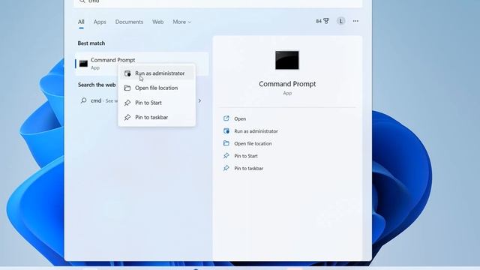Click the Best match heading
Viewport: 480px width, 270px height.
(91, 43)
